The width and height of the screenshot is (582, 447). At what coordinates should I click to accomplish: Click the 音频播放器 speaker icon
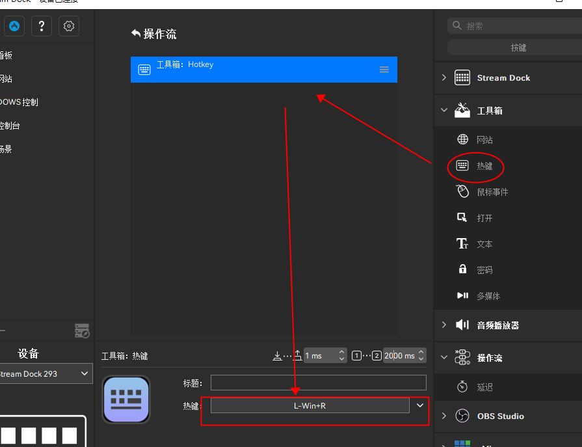pos(462,325)
